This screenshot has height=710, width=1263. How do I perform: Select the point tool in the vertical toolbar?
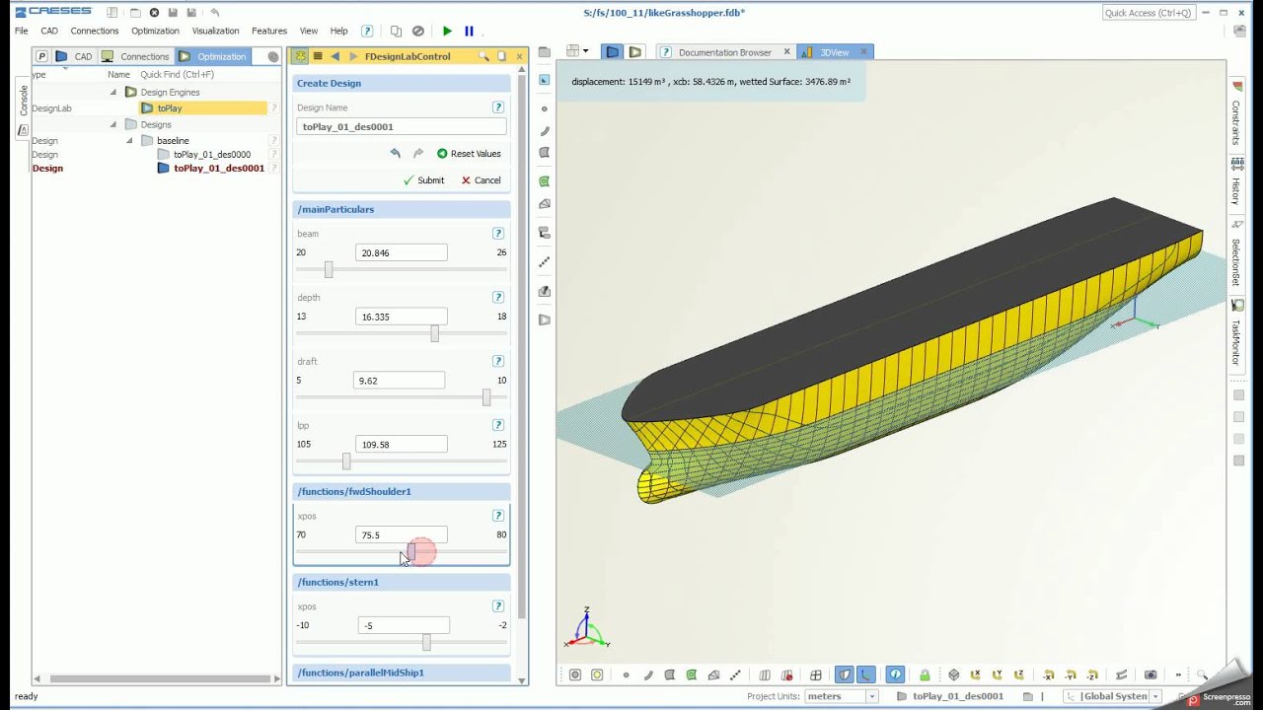pos(545,108)
